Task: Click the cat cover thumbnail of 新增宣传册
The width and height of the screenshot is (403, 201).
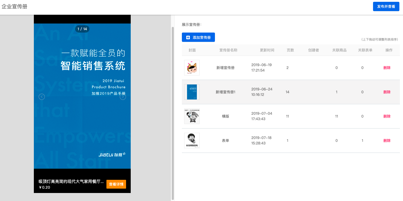Action: [x=192, y=68]
